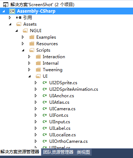This screenshot has width=133, height=158.
Task: Click the C# file icon of UILabel.cs
Action: 45,128
